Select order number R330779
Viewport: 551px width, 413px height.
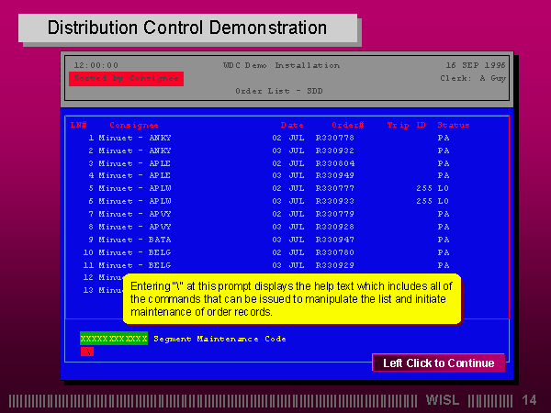coord(335,214)
